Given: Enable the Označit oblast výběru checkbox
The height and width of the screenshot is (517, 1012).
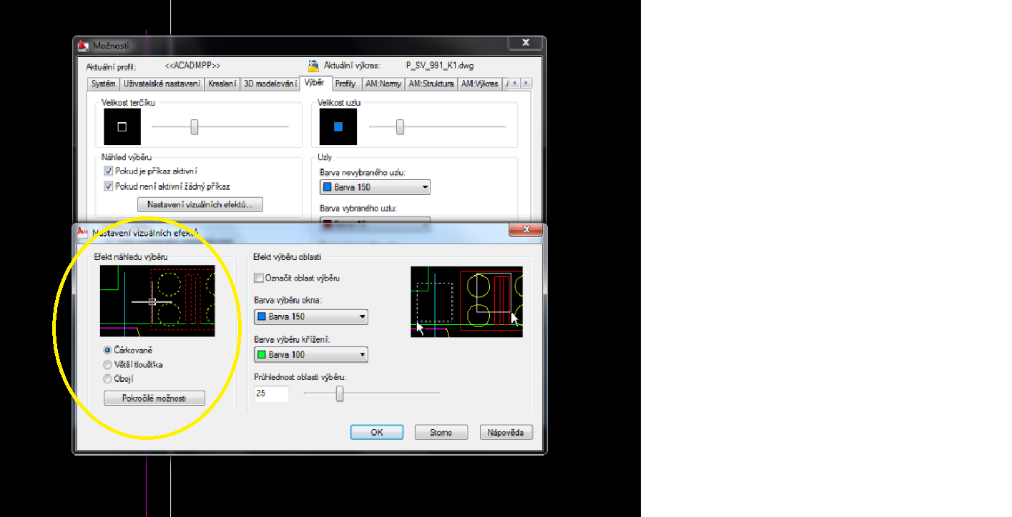Looking at the screenshot, I should (x=259, y=278).
